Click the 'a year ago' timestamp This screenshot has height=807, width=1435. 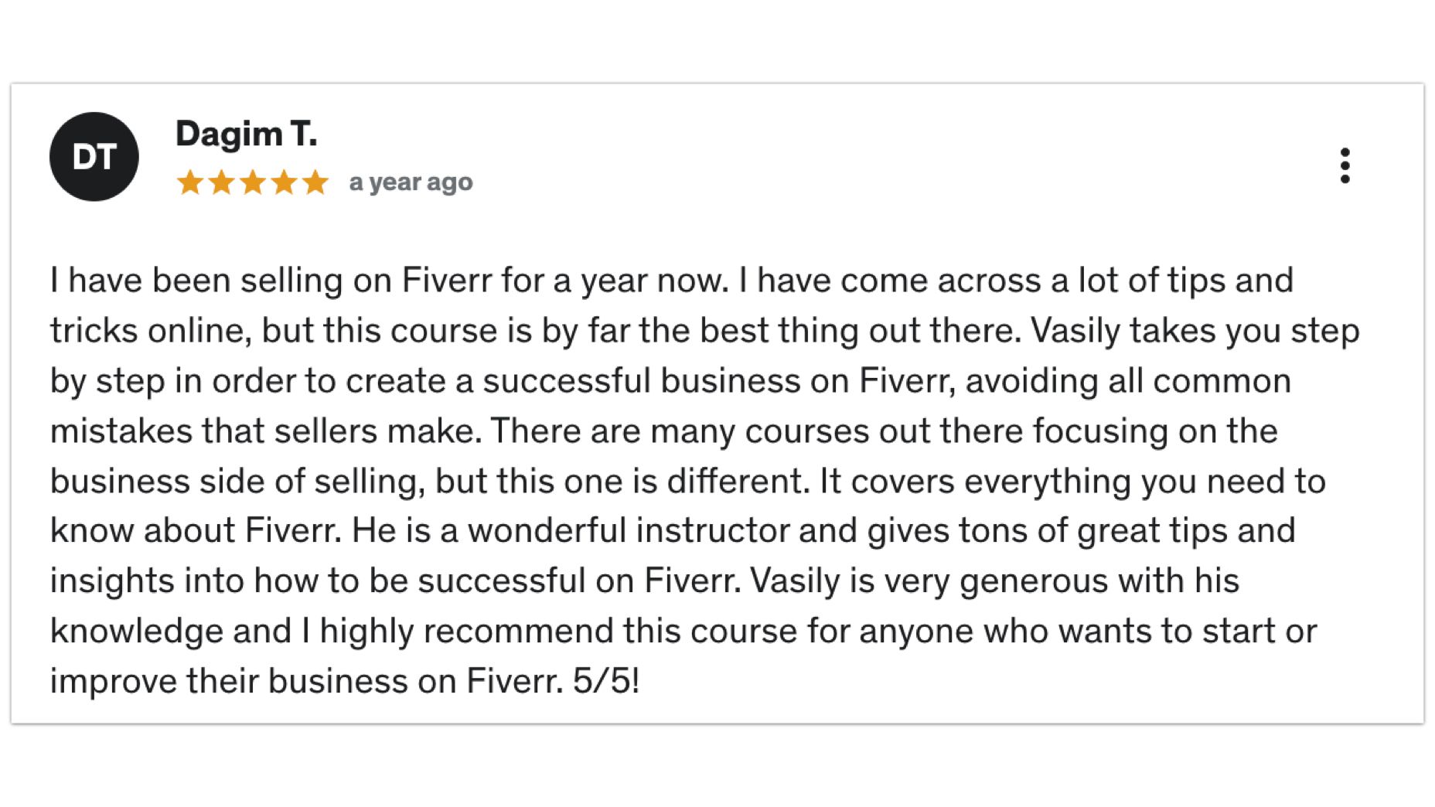(x=411, y=182)
